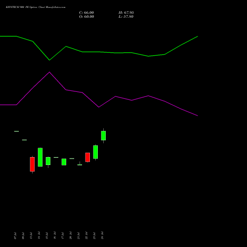Image resolution: width=247 pixels, height=247 pixels.
Task: Click the flat dash candle above 20 Jul
Action: click(72, 159)
